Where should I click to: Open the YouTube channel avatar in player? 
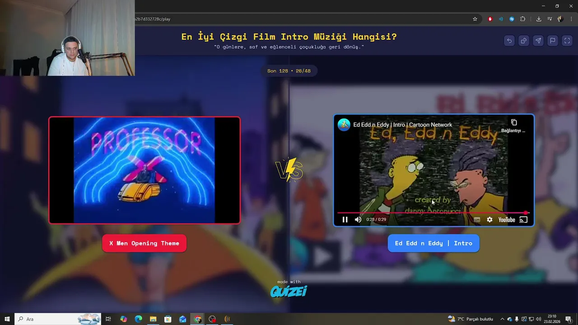[x=344, y=125]
